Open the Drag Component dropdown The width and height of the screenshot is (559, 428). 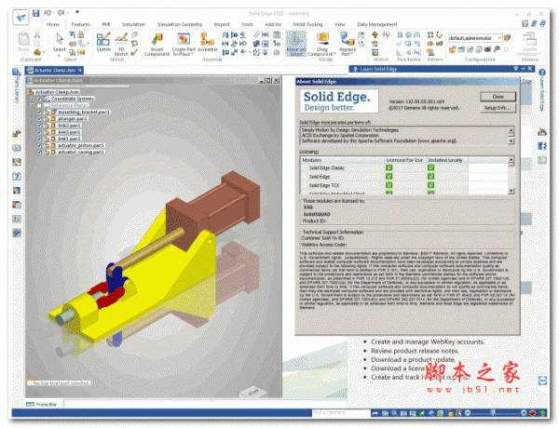[335, 54]
